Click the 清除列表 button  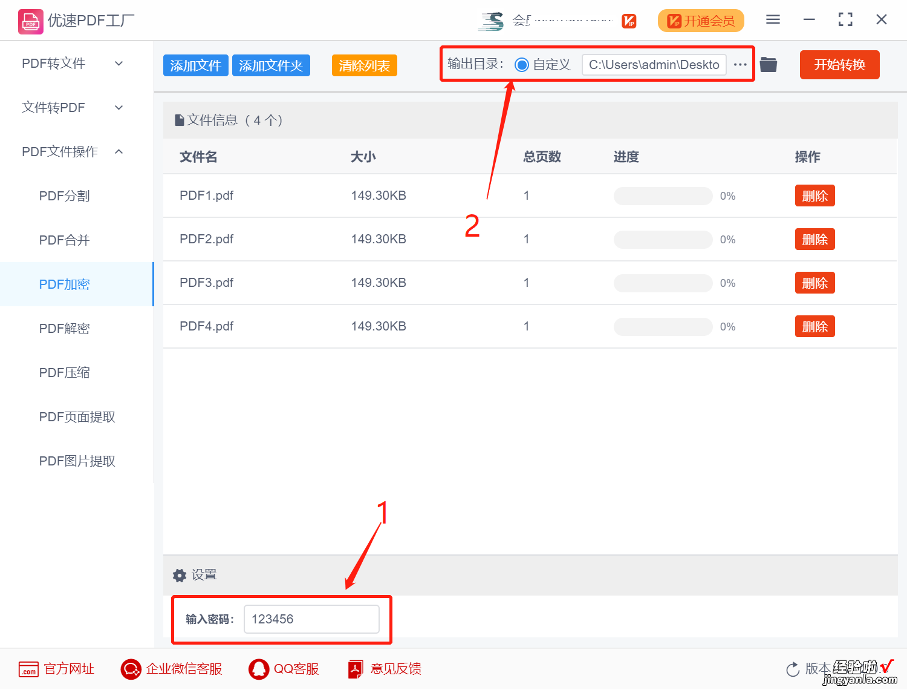[365, 65]
